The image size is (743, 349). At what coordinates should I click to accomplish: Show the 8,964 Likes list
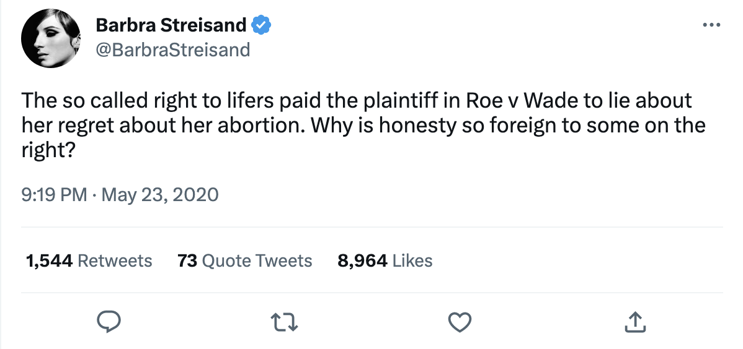(385, 261)
